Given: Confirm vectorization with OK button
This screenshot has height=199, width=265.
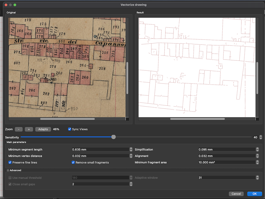Looking at the screenshot, I should point(254,194).
